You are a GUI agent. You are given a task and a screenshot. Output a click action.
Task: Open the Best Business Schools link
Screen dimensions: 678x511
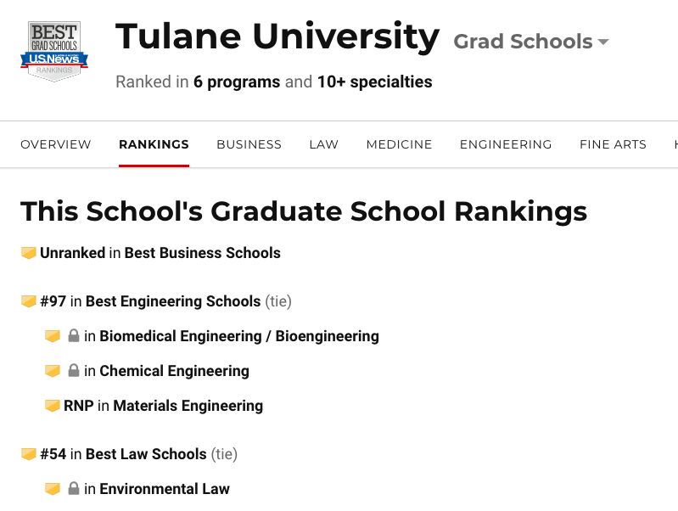point(202,253)
